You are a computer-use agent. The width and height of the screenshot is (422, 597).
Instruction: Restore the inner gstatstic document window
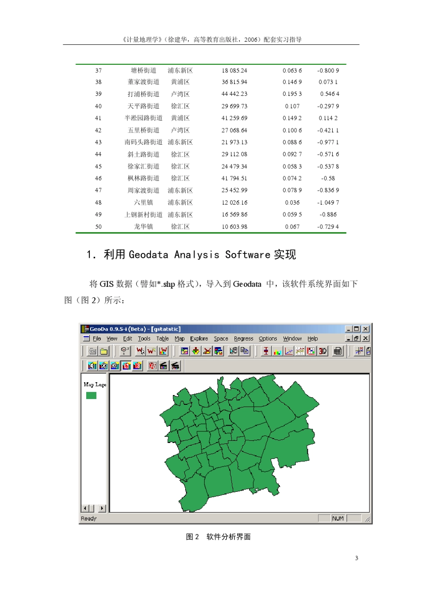(356, 339)
